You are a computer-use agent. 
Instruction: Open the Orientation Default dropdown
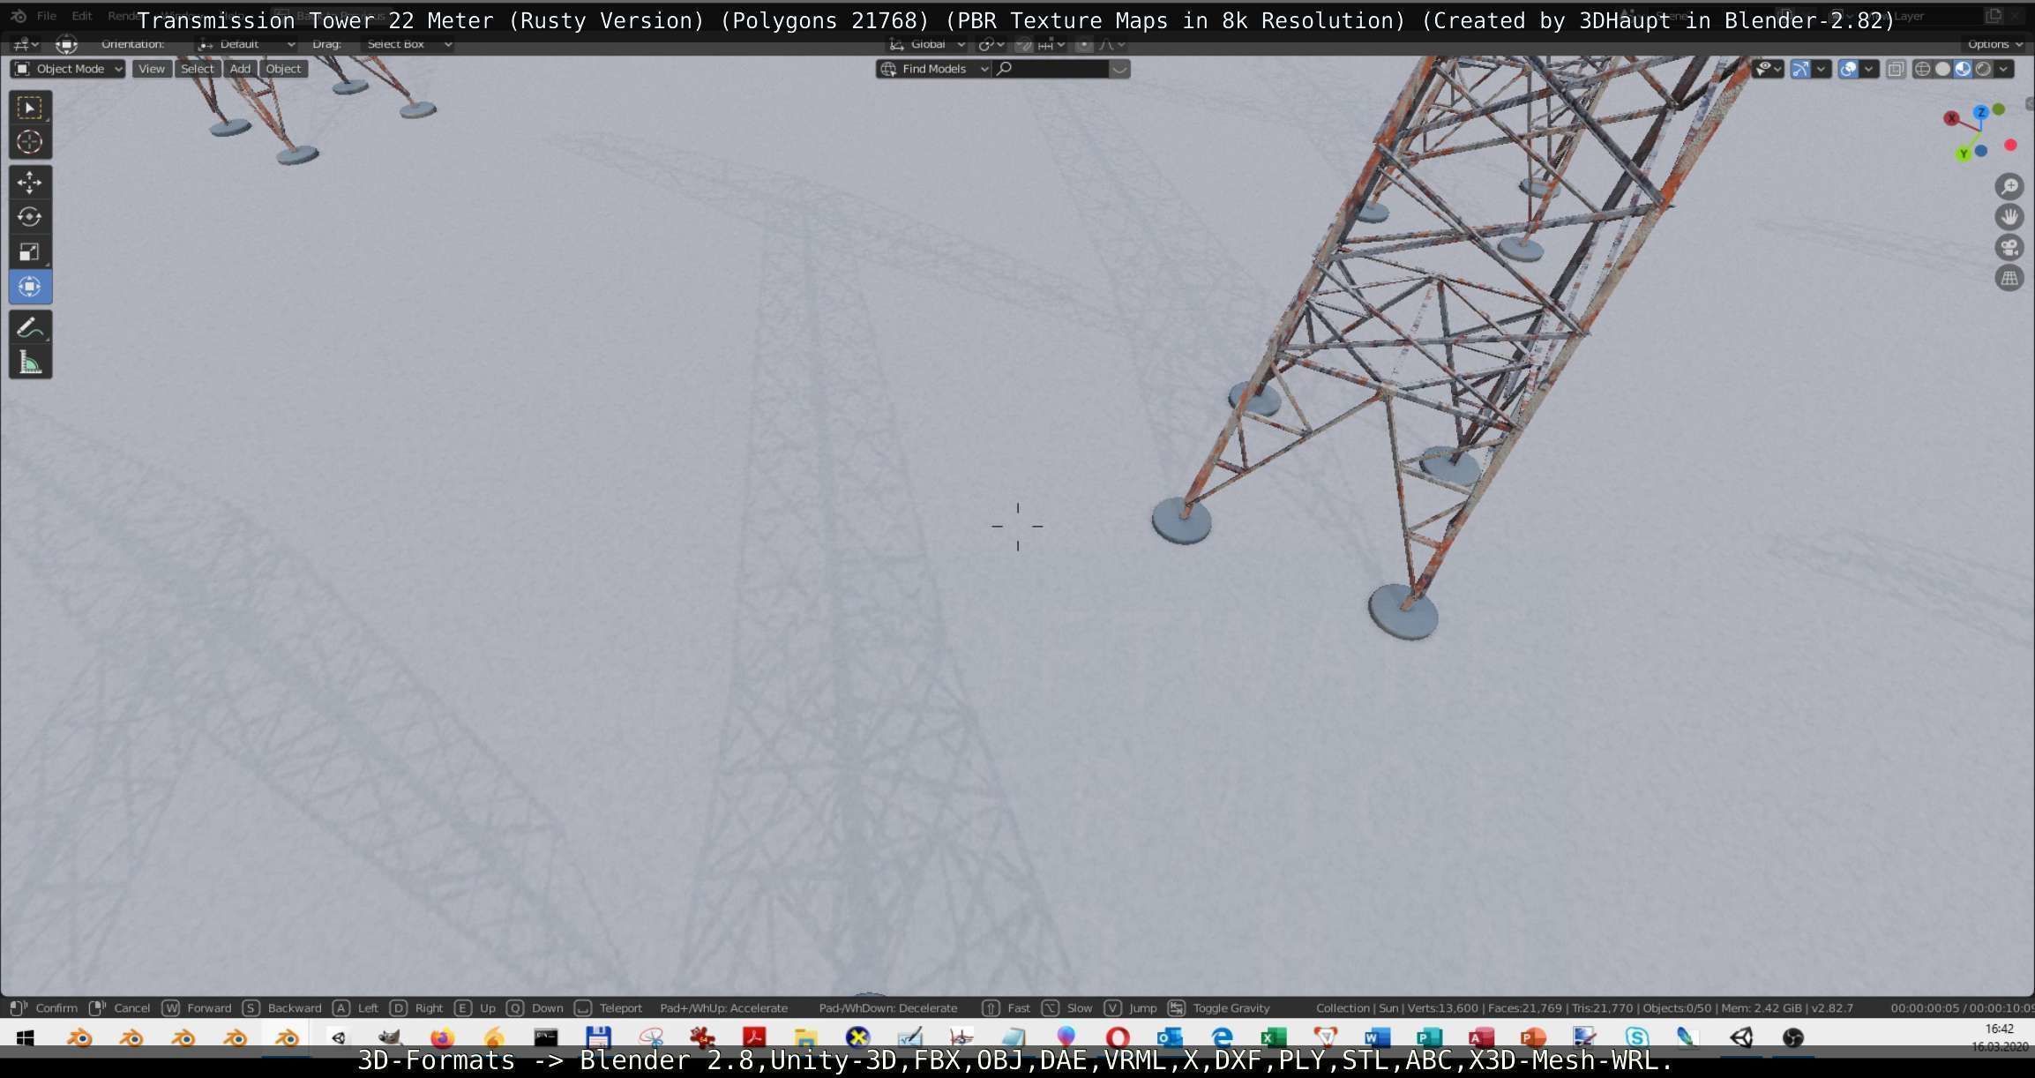pos(246,44)
